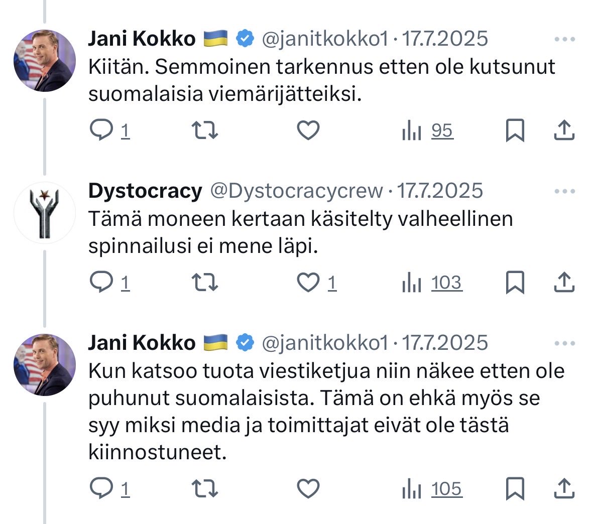
Task: Like the tweet about viemärijätteiksi
Action: tap(308, 130)
